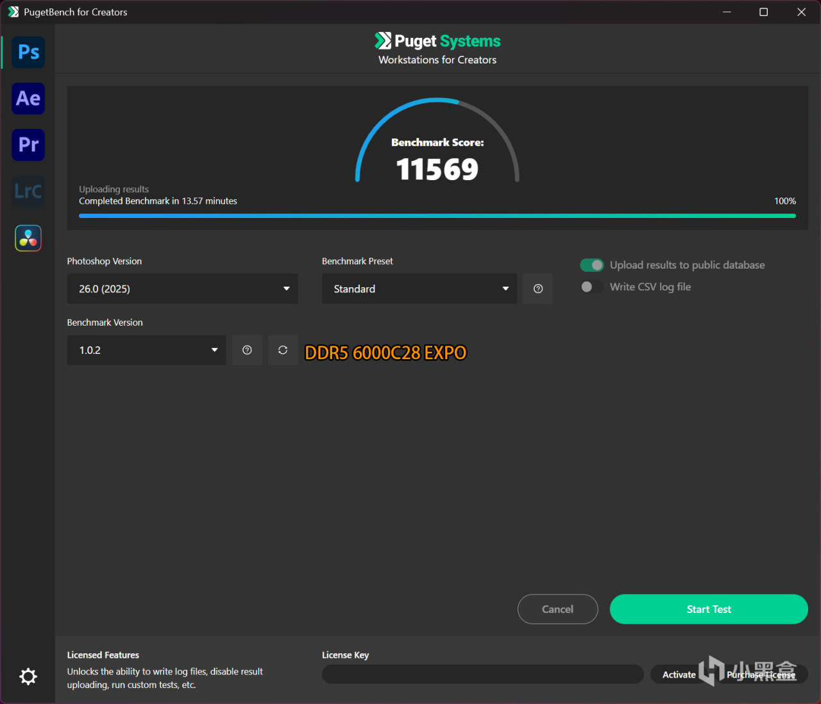821x704 pixels.
Task: Click the Benchmark Version help icon
Action: coord(247,350)
